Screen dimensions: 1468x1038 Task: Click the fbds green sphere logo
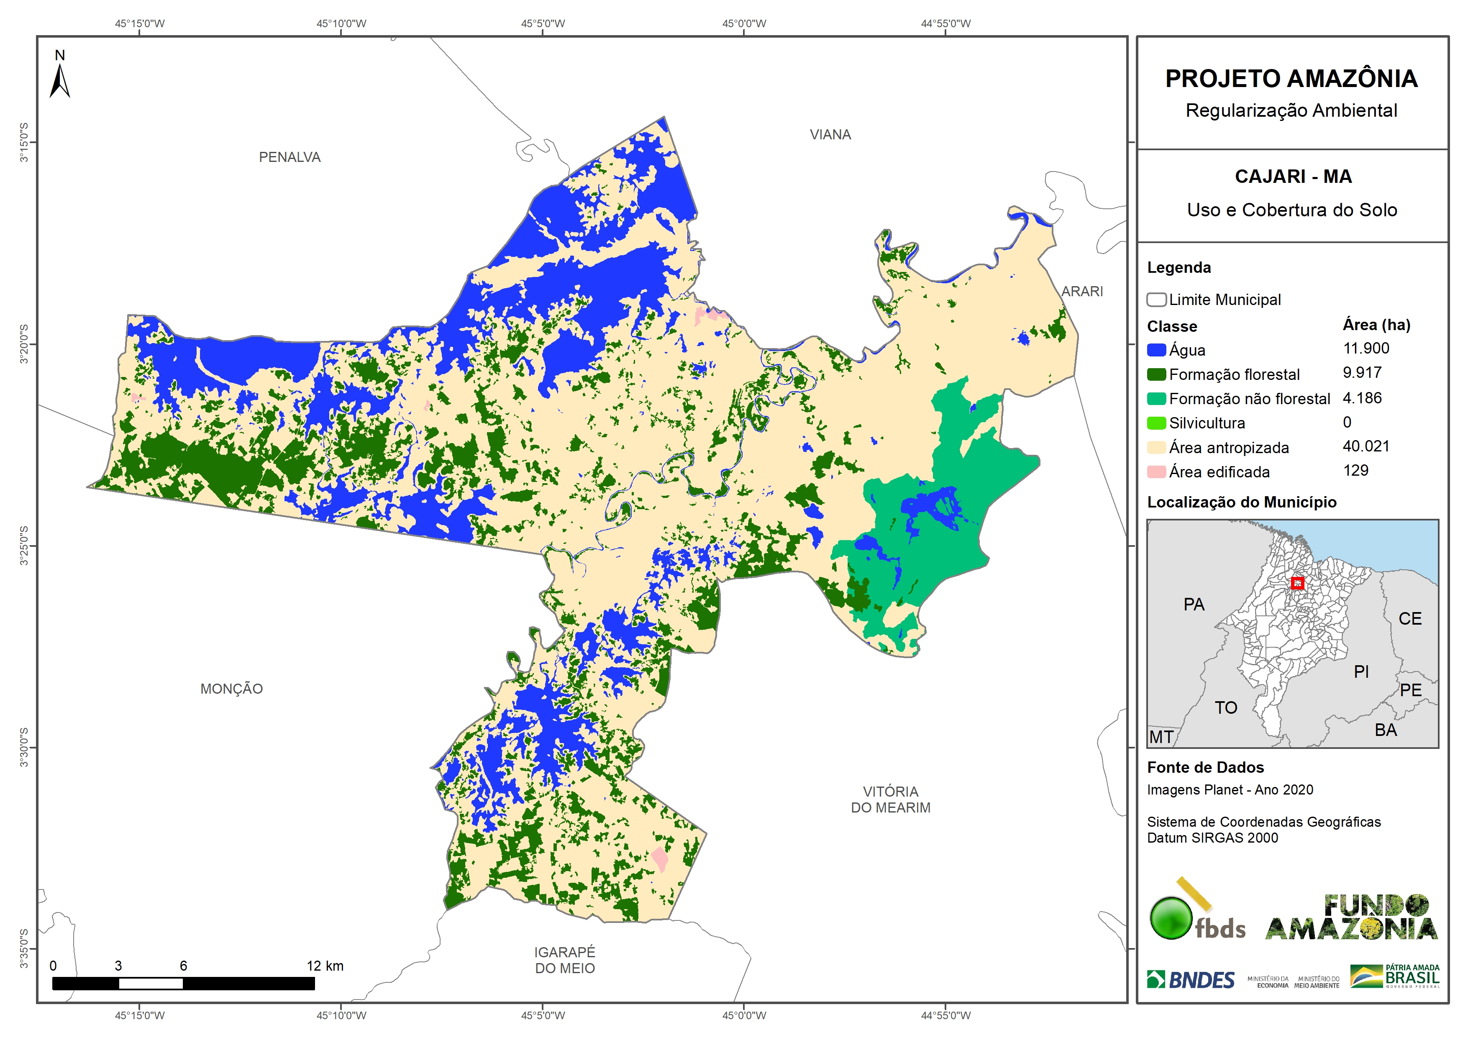[x=1171, y=918]
